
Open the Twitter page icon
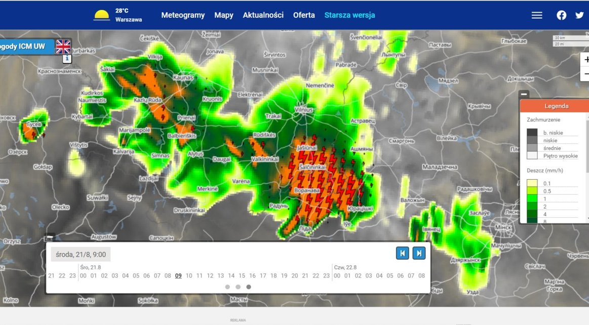(579, 15)
